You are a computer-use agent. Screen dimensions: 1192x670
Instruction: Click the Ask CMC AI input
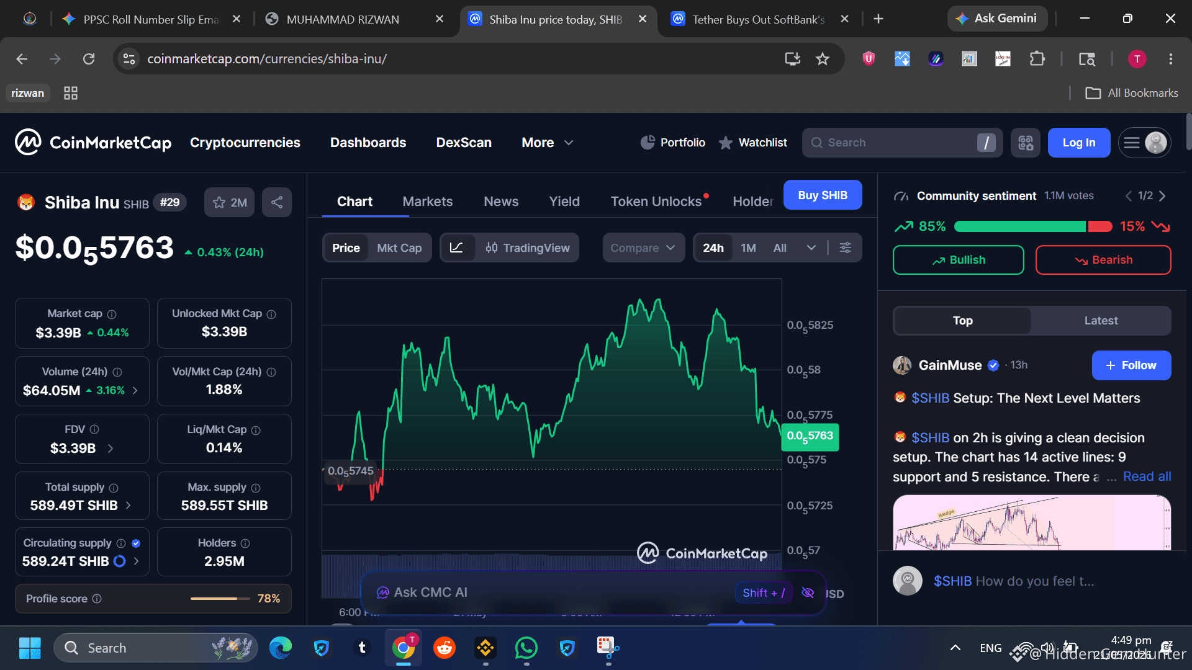553,592
